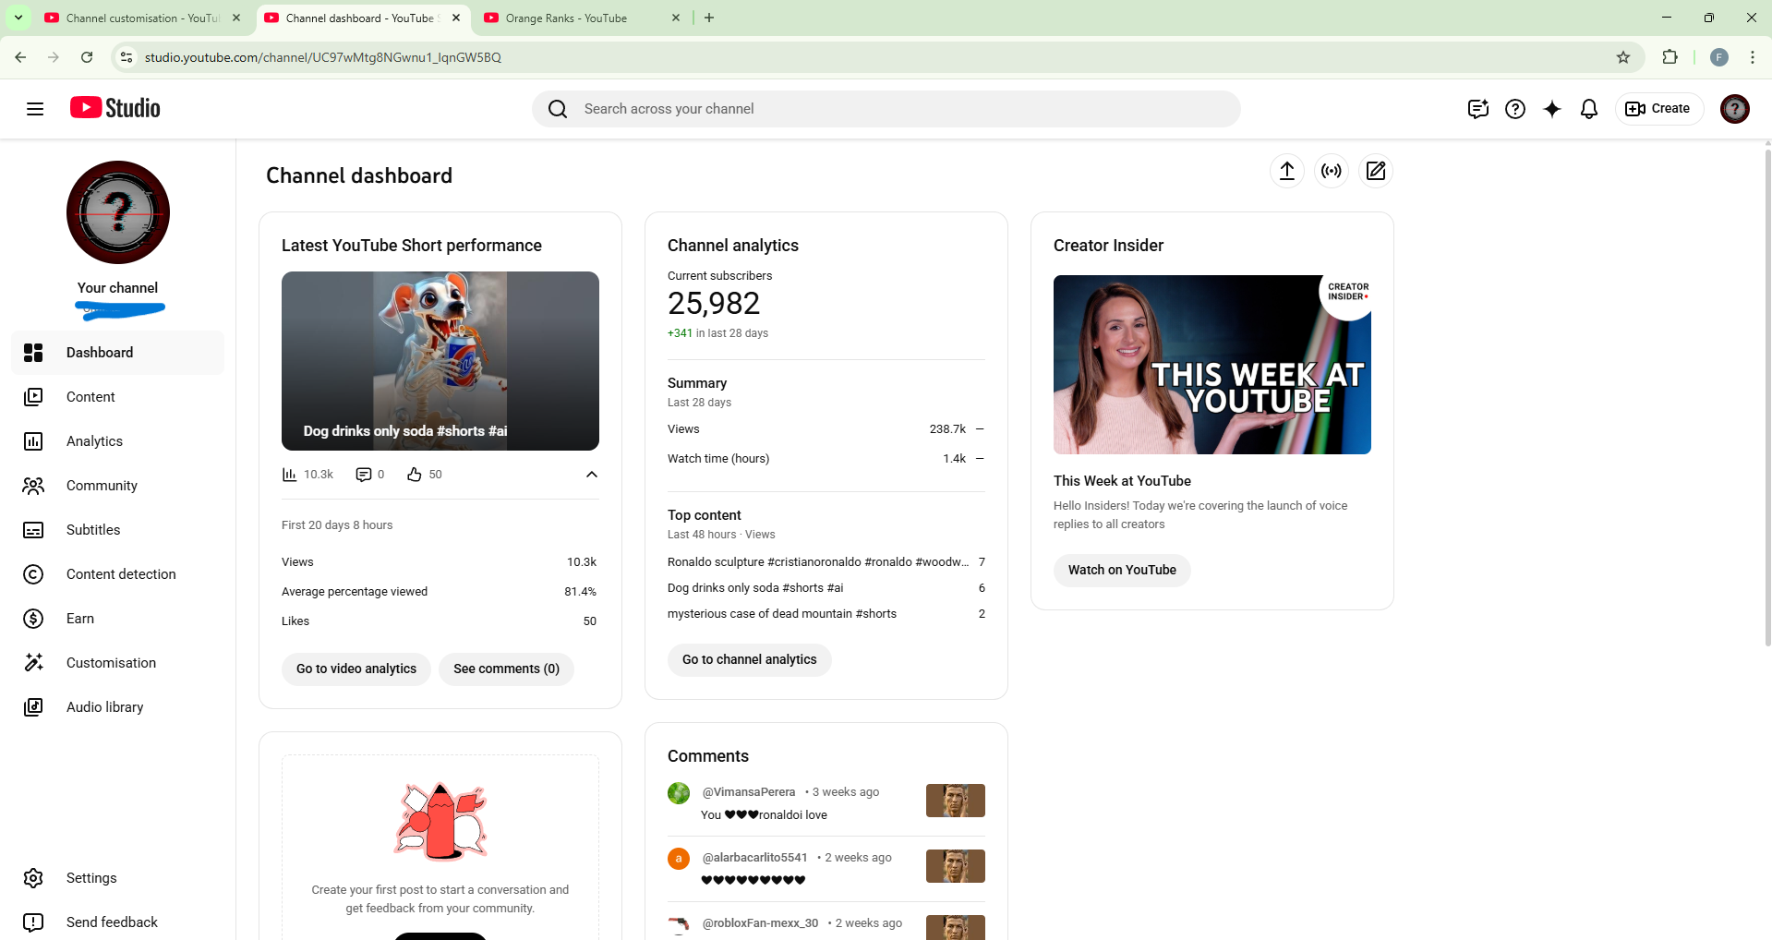Screen dimensions: 1772x940
Task: Click the Go live broadcast icon
Action: 1331,171
